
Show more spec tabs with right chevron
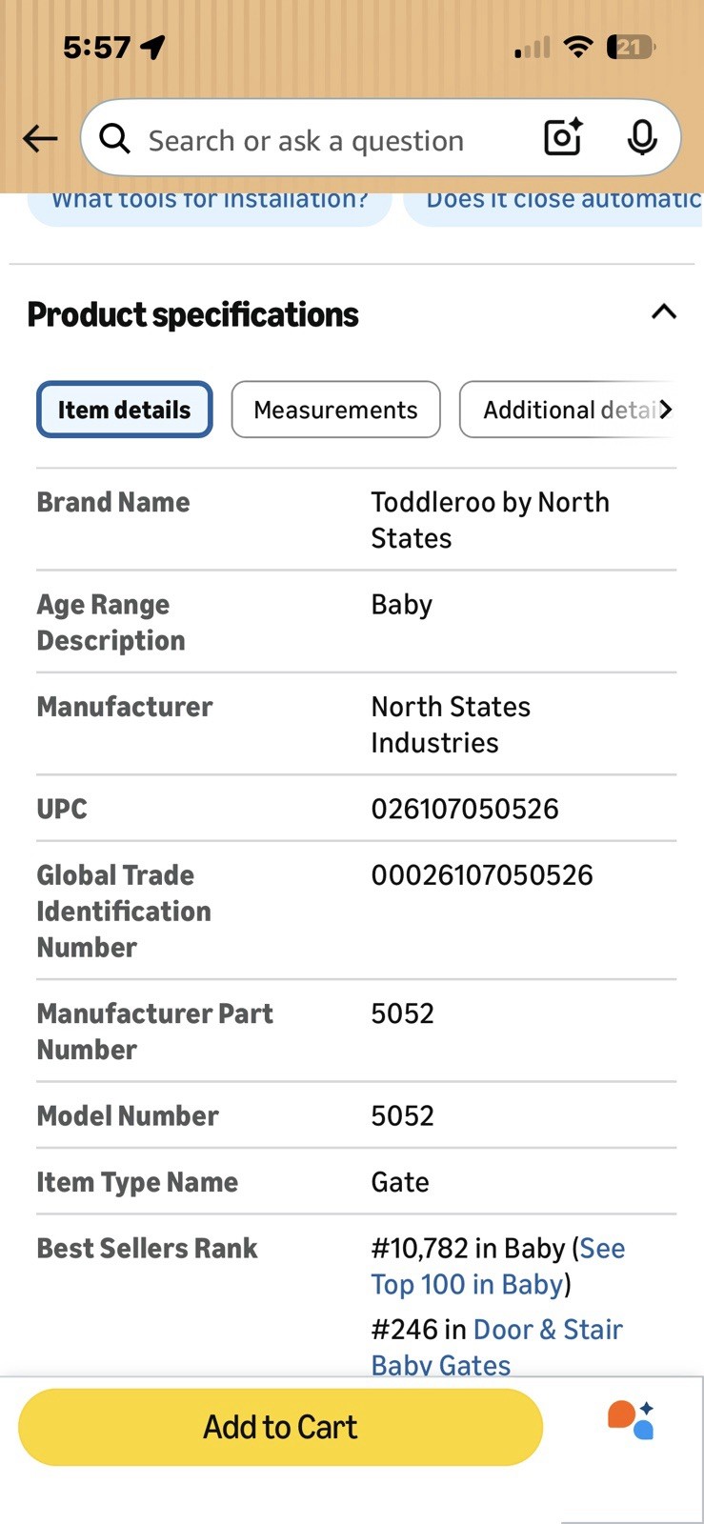coord(666,410)
